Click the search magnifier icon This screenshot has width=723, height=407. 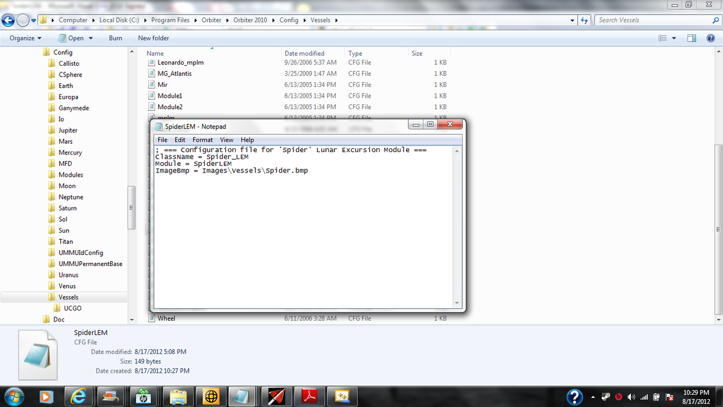coord(715,20)
